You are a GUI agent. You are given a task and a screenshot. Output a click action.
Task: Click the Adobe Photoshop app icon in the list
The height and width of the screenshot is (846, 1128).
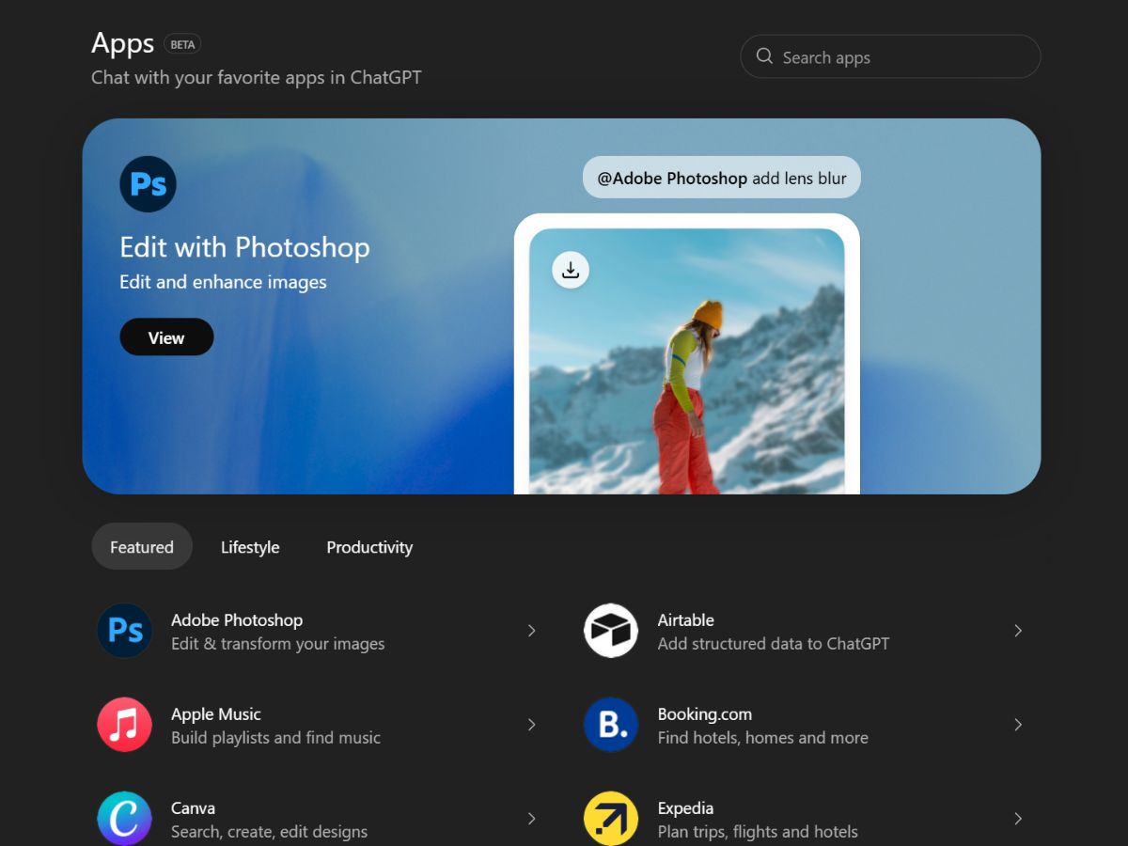tap(125, 631)
